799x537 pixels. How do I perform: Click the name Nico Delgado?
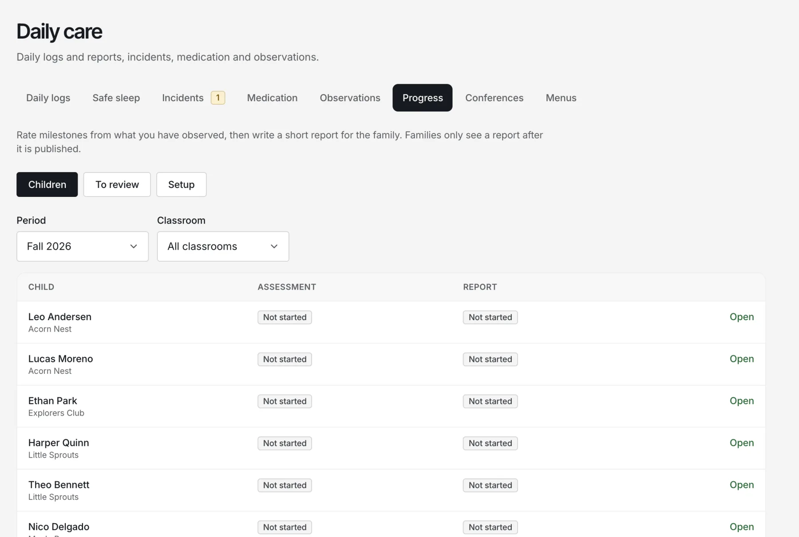coord(59,527)
